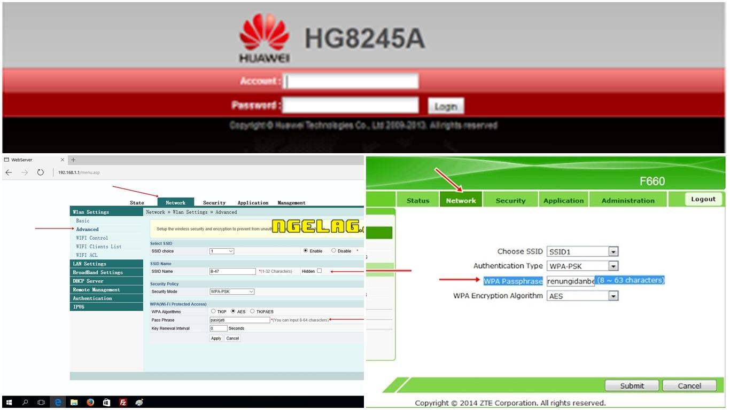Open the Administration tab on F660 page
This screenshot has height=410, width=730.
coord(628,200)
